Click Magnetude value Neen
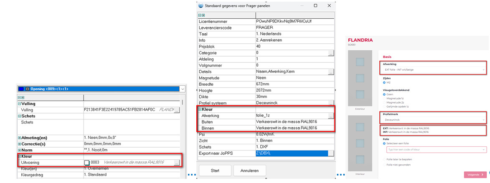Screen dimensions: 490x183 (x=295, y=78)
